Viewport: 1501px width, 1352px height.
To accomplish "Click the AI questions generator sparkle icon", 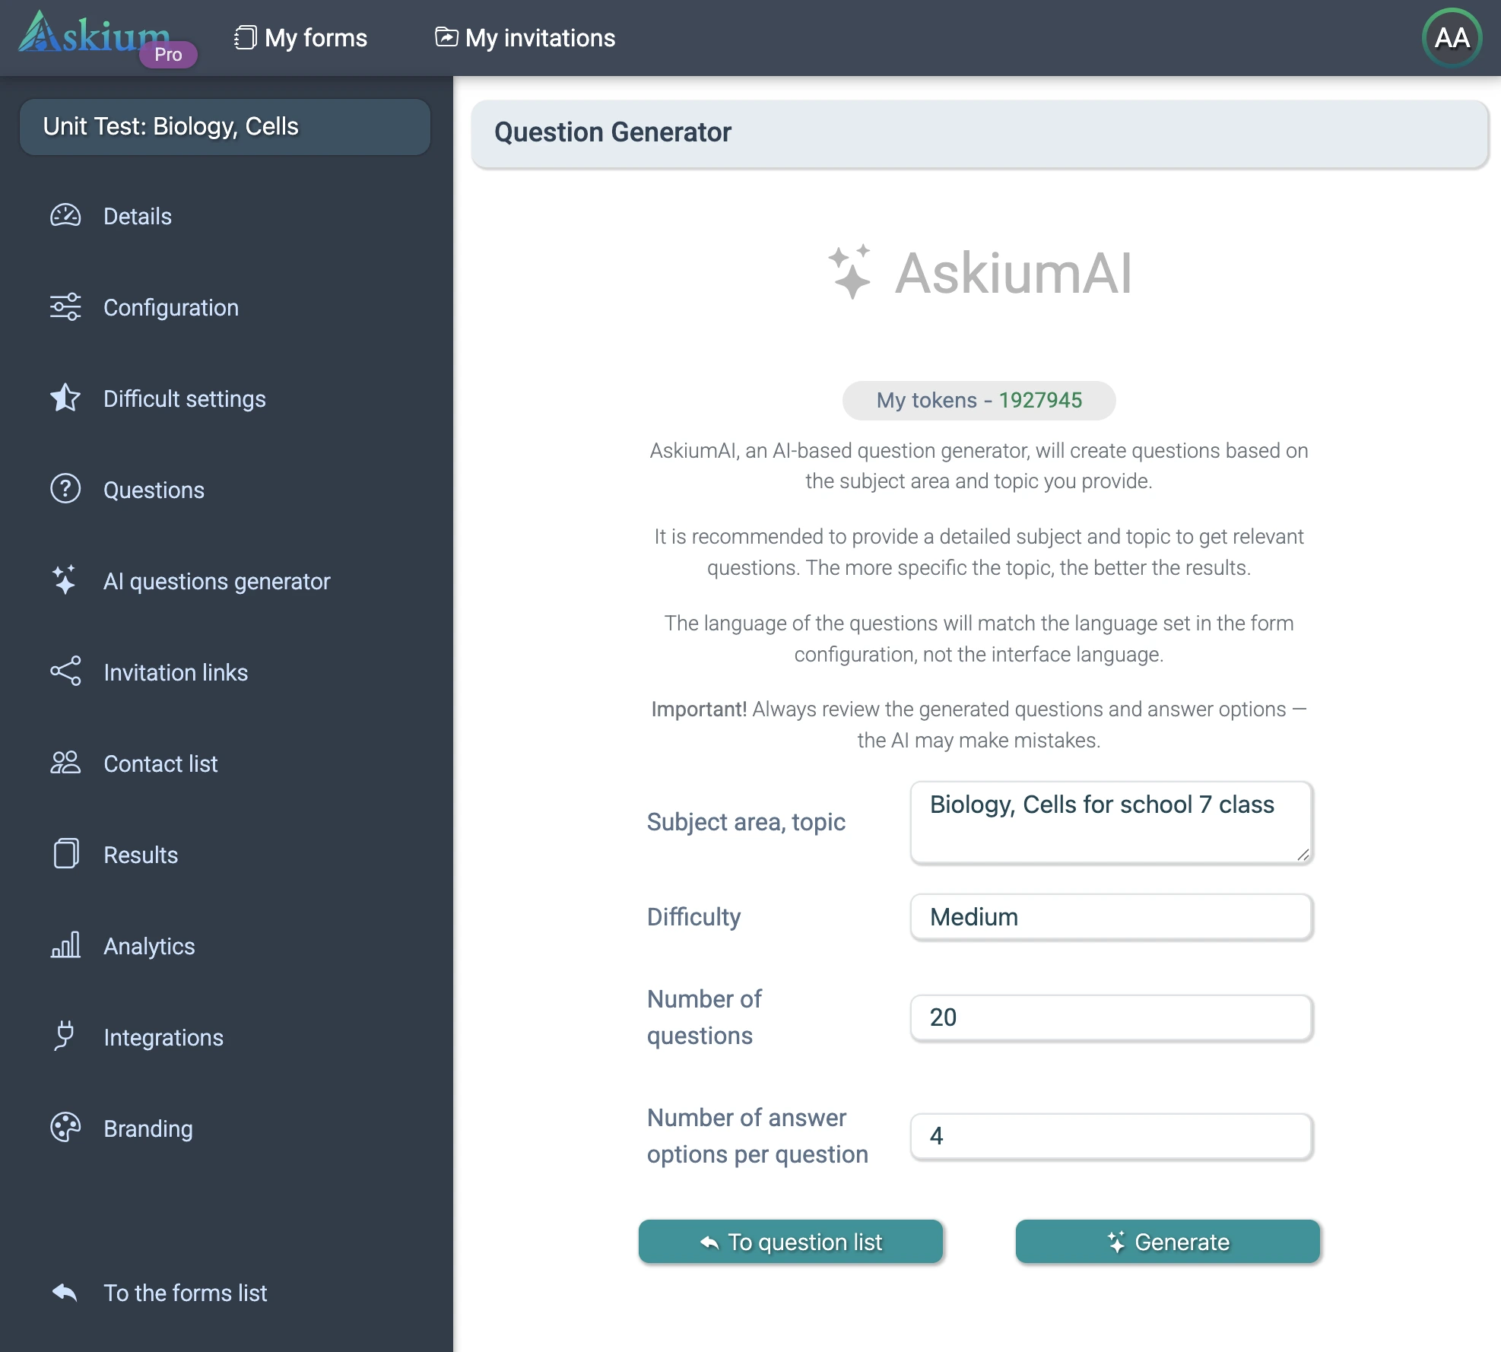I will pyautogui.click(x=65, y=580).
